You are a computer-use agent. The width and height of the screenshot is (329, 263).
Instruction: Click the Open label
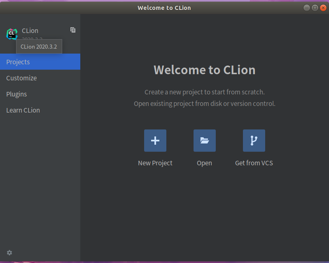click(204, 163)
